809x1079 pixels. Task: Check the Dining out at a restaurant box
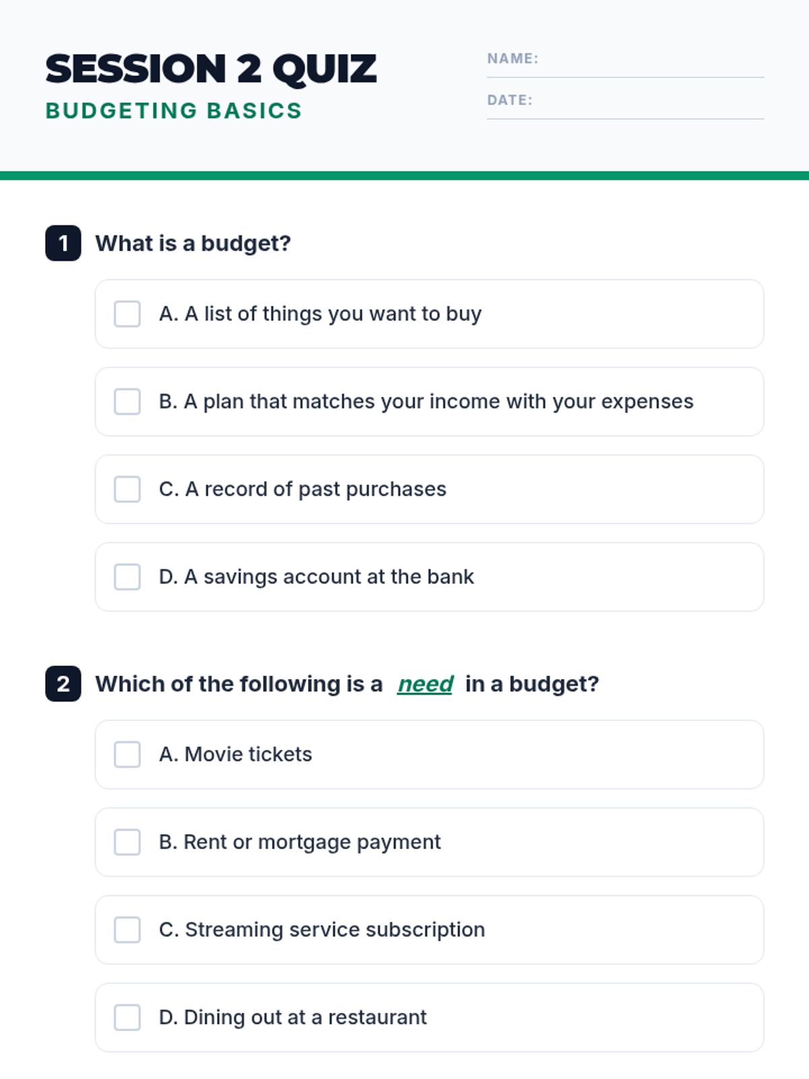point(127,1018)
